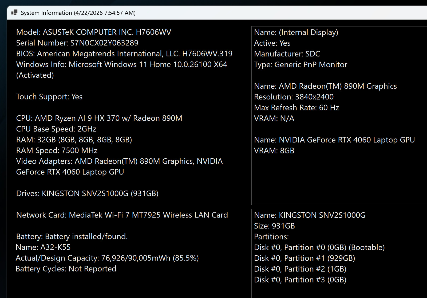
Task: Click the RAM Speed: 7500 MHz line
Action: 57,150
